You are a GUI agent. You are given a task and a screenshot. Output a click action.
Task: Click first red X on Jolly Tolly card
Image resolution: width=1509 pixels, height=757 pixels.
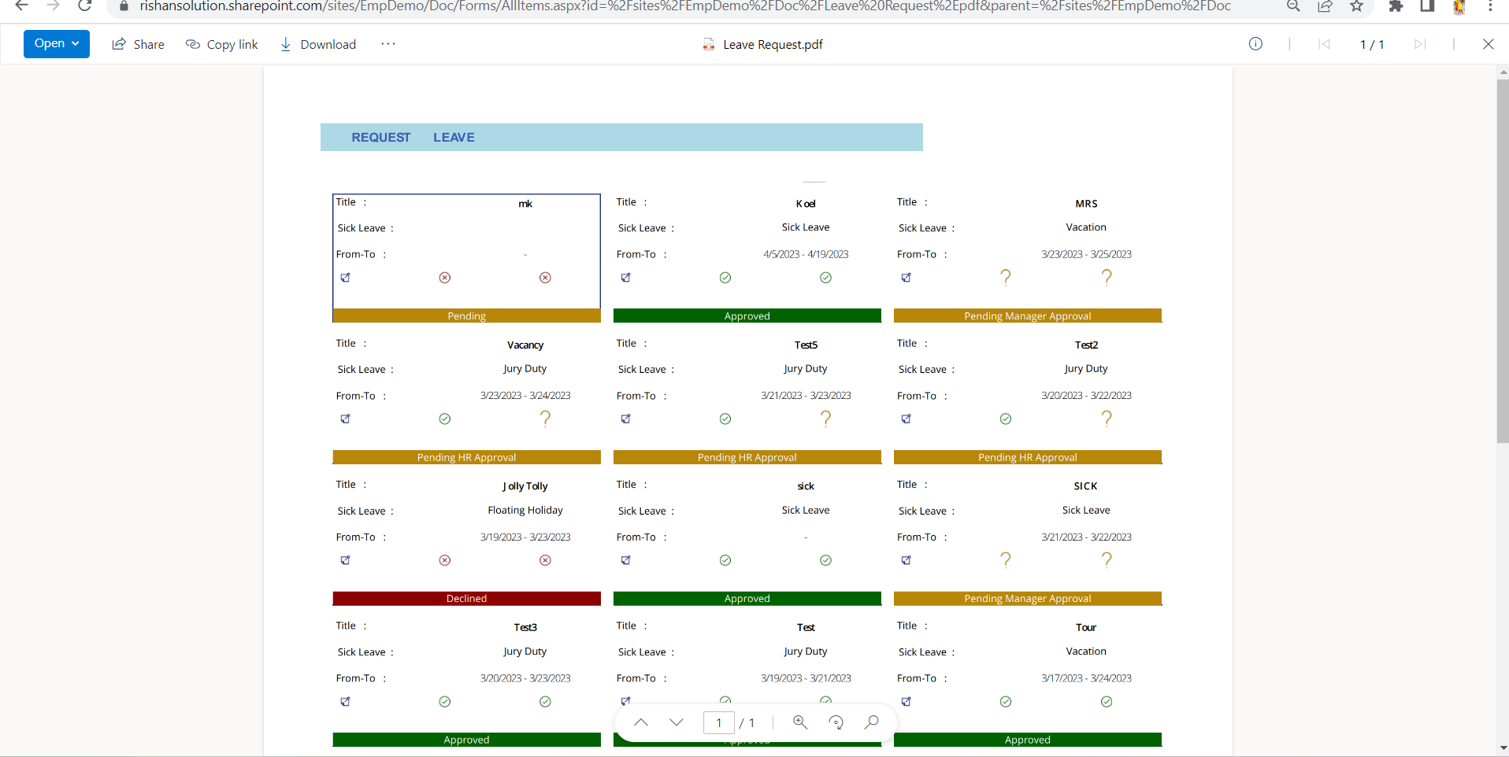[445, 560]
